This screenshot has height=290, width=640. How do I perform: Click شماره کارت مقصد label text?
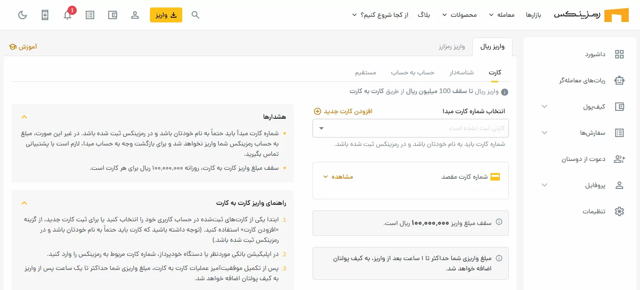pyautogui.click(x=465, y=177)
